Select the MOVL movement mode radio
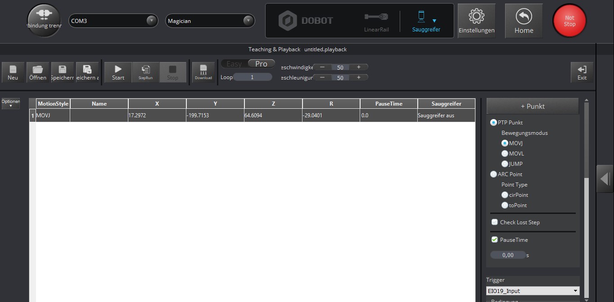Viewport: 614px width, 302px height. (x=505, y=154)
